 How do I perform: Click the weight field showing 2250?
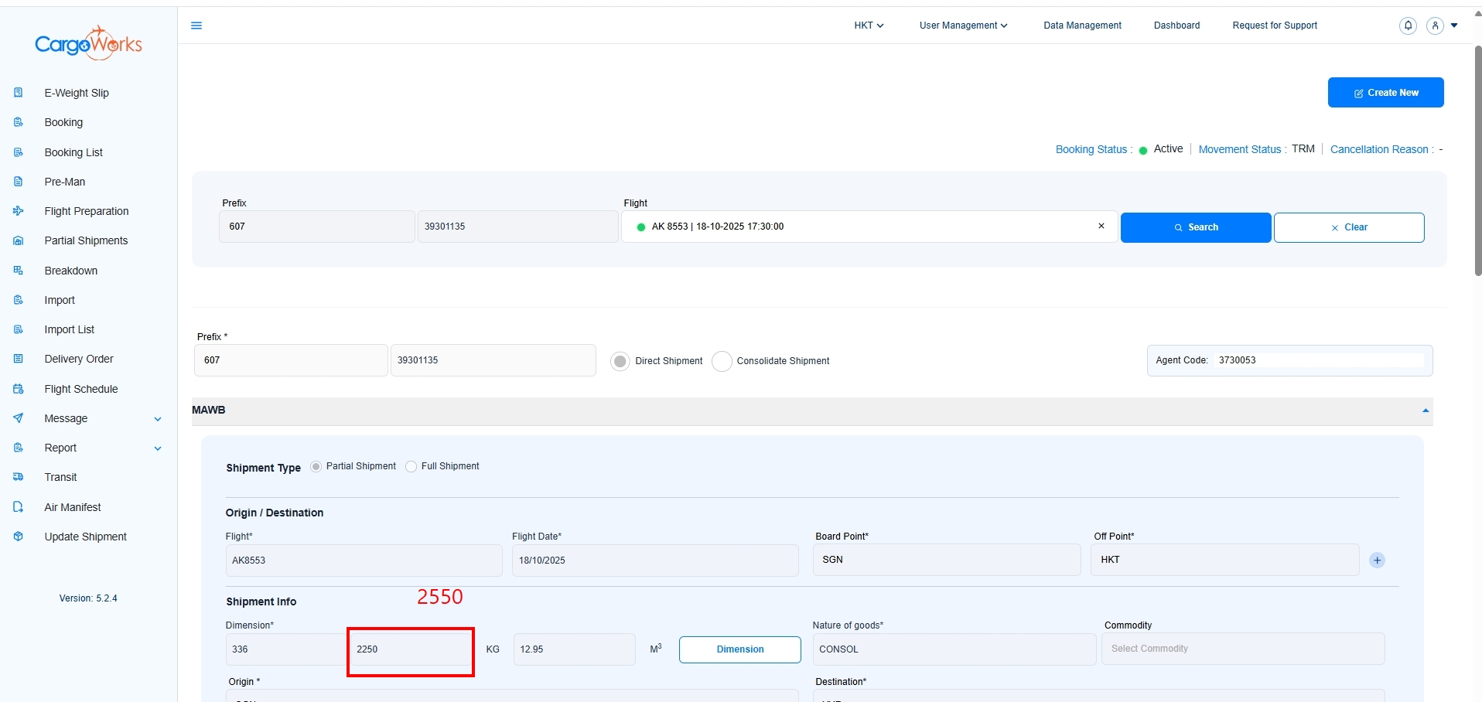click(x=410, y=649)
